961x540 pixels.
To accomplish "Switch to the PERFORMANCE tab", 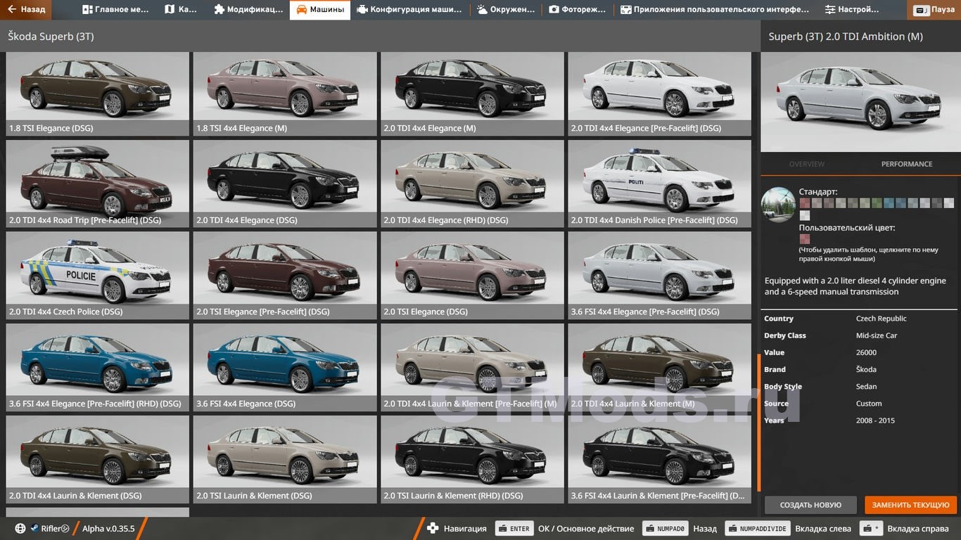I will [x=906, y=164].
